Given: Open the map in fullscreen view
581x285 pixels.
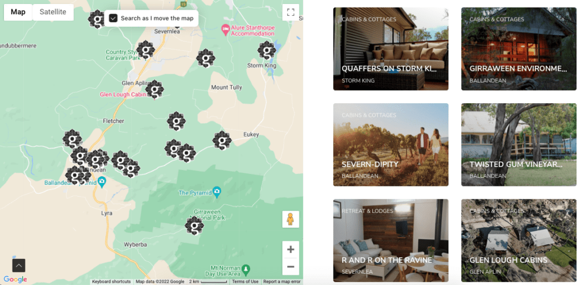Looking at the screenshot, I should click(290, 12).
